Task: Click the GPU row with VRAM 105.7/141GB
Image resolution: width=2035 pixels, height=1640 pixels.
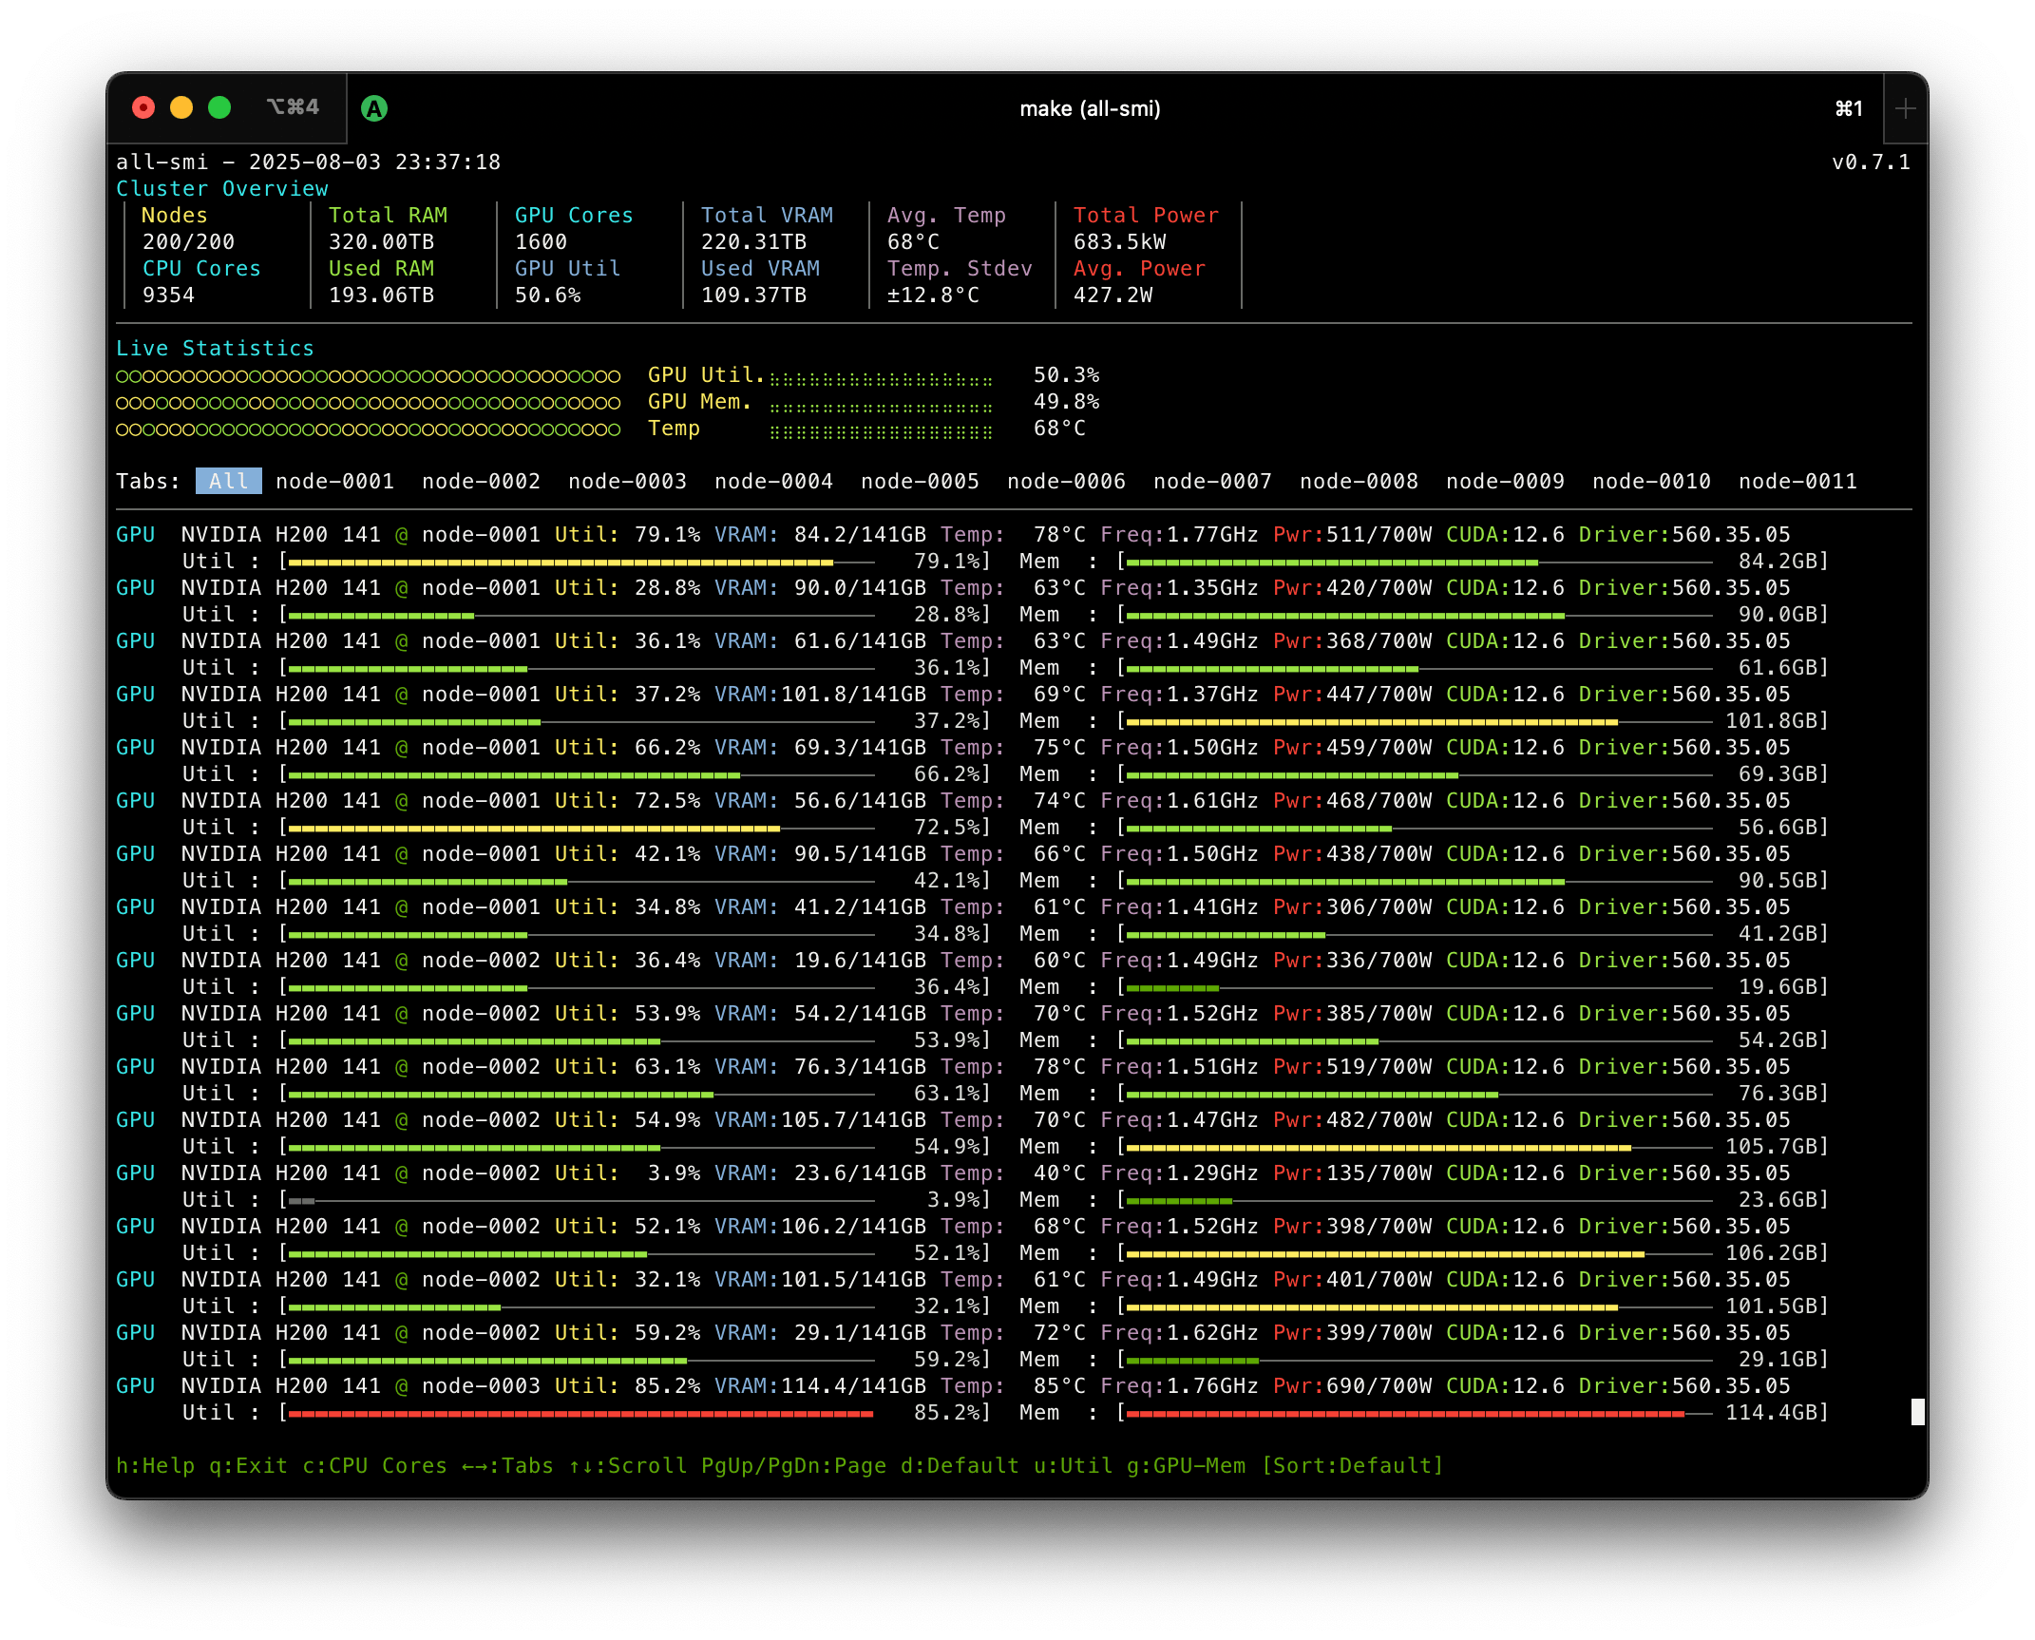Action: (x=953, y=1119)
